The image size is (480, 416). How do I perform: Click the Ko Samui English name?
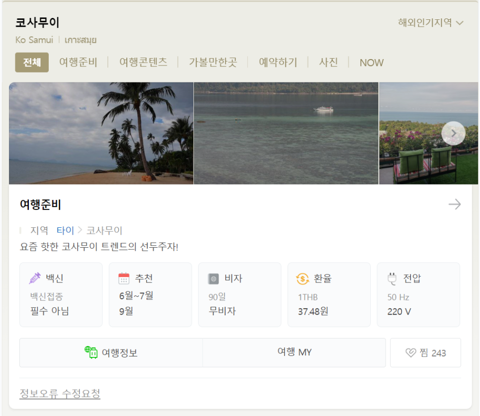[34, 40]
